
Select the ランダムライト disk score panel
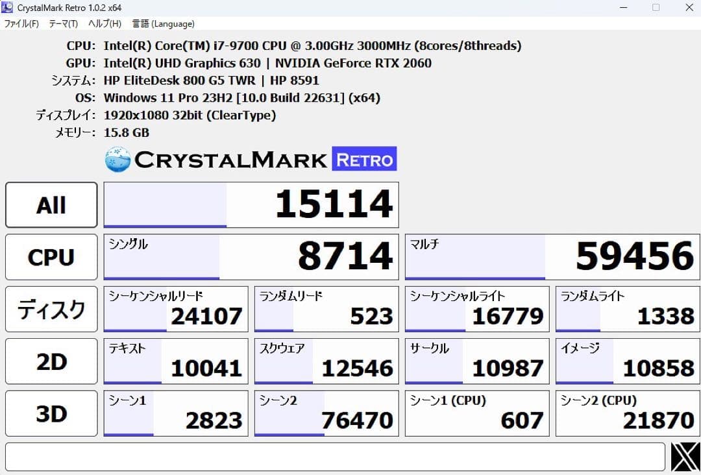coord(626,309)
